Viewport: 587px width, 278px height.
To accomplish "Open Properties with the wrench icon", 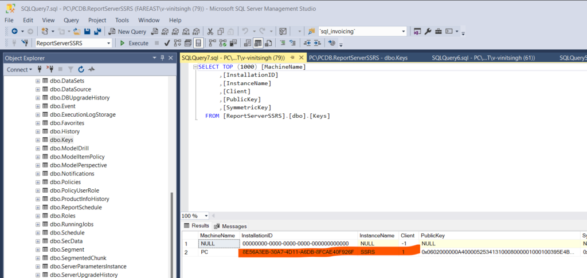I will pos(428,32).
